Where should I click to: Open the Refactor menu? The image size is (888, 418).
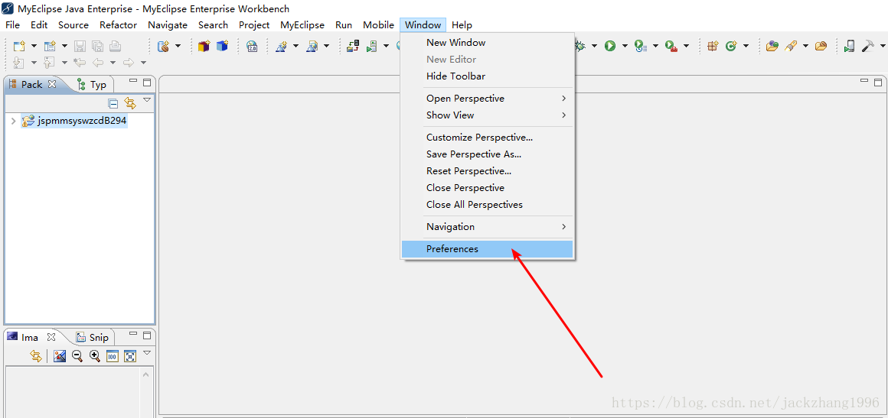[x=119, y=25]
